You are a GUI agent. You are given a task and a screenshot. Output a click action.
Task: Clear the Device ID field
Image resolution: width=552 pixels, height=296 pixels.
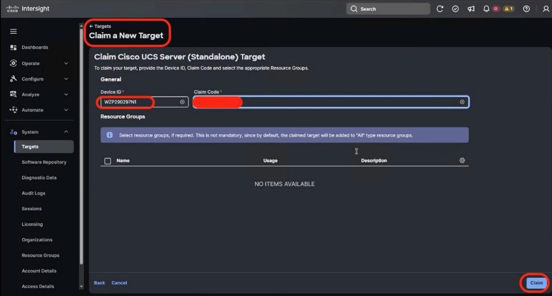(182, 102)
